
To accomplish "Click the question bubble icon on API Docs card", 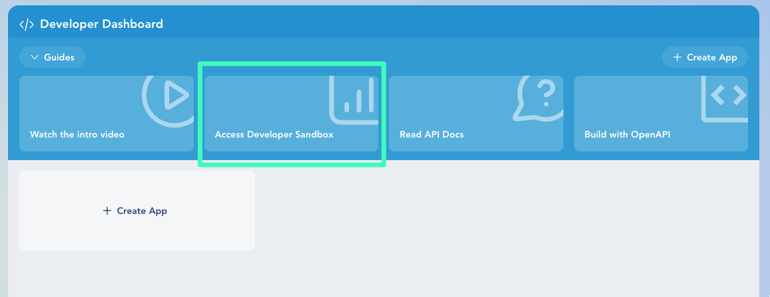I will 538,98.
